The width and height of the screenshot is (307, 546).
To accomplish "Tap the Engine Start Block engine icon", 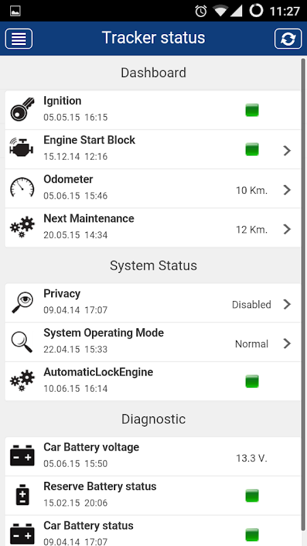I will pyautogui.click(x=22, y=149).
